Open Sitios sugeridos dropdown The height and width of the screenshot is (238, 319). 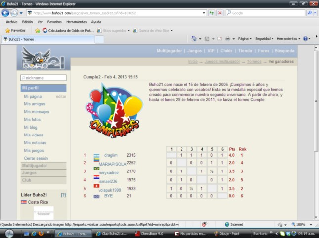[113, 31]
